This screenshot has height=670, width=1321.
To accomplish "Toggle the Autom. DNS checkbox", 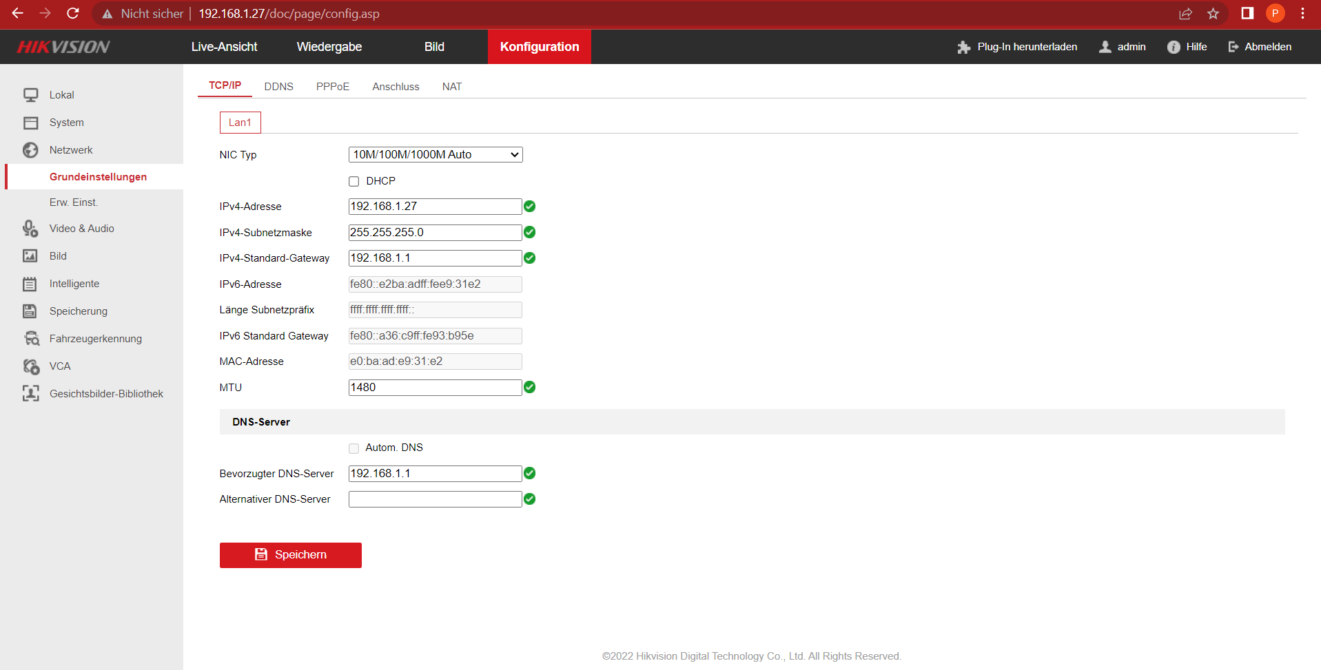I will click(354, 448).
